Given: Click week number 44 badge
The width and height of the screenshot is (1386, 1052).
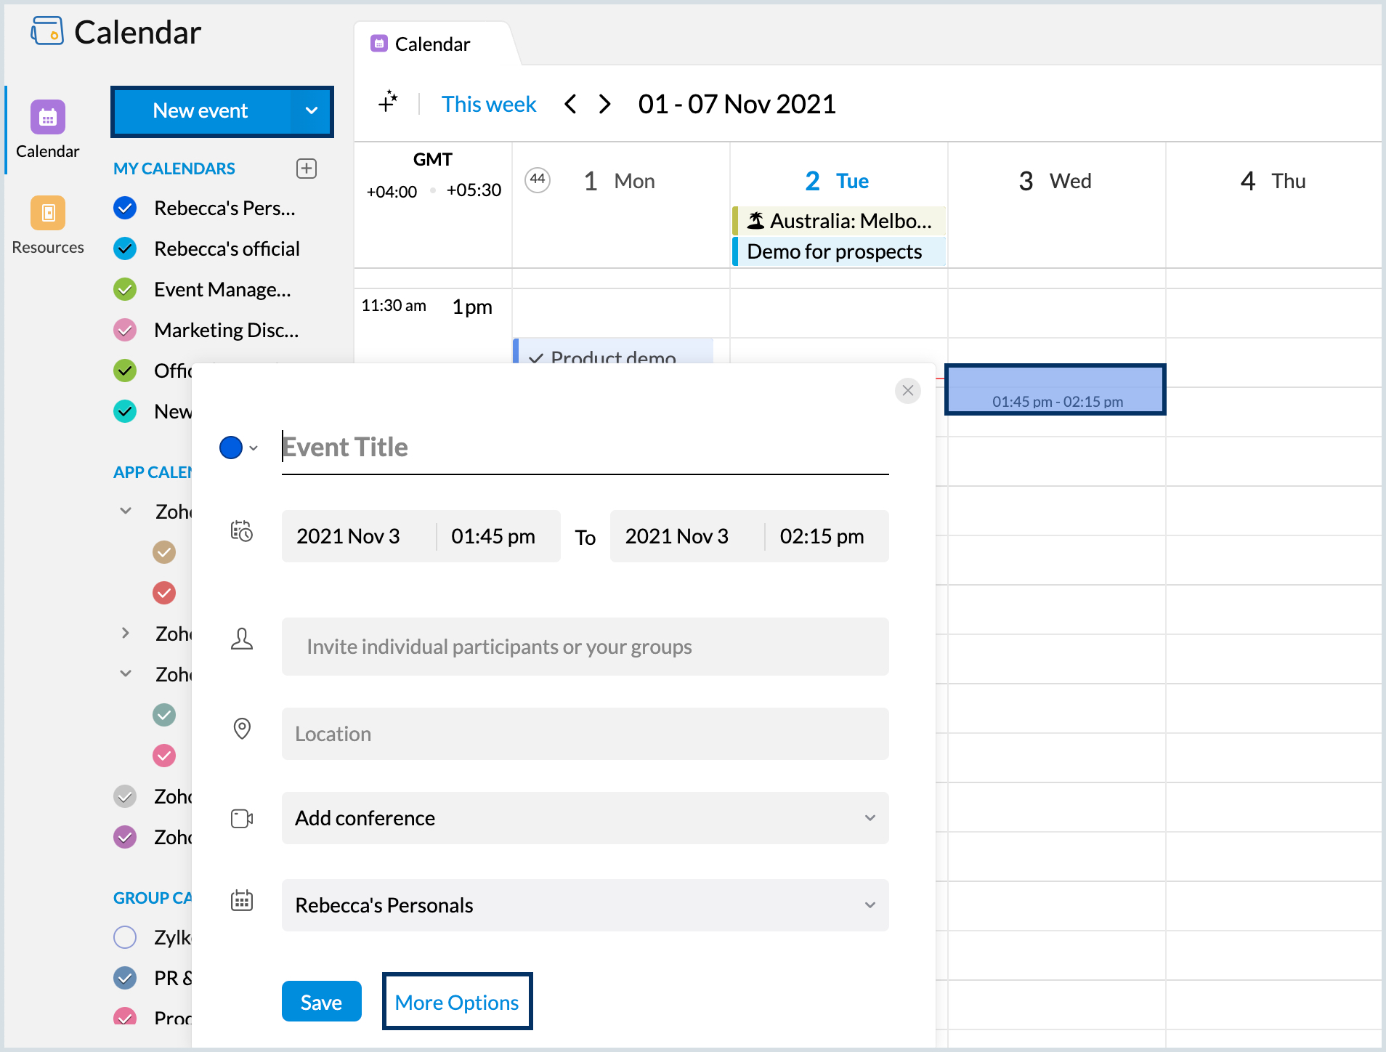Looking at the screenshot, I should tap(538, 179).
